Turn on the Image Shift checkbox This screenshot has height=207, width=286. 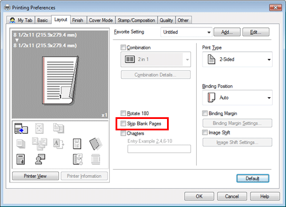coord(205,132)
